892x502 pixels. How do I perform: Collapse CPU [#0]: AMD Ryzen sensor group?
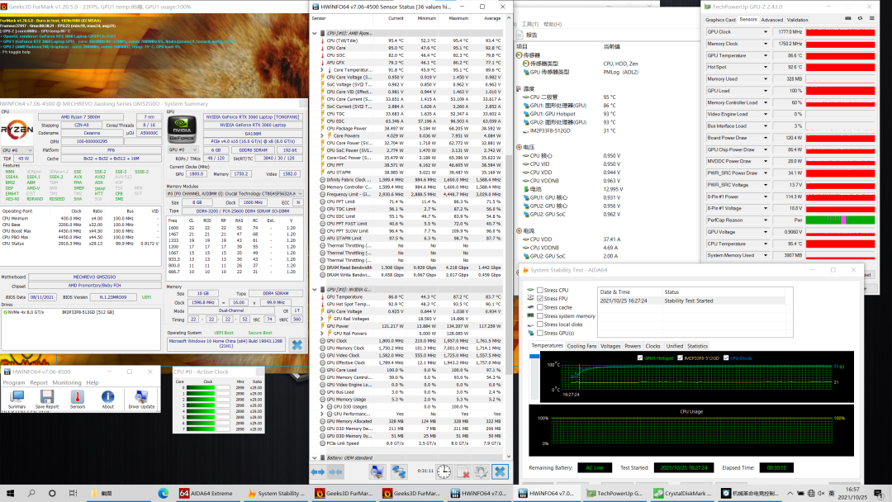pyautogui.click(x=315, y=33)
